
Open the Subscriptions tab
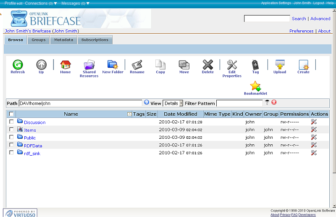[x=94, y=40]
